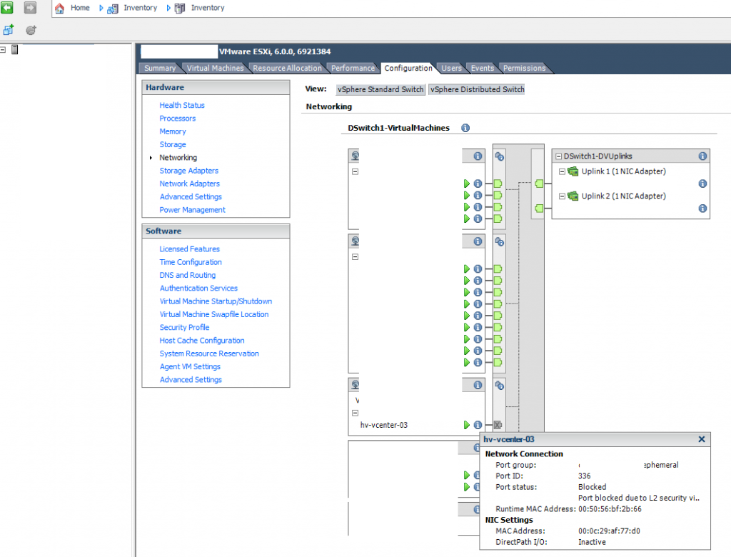731x557 pixels.
Task: Open Virtual Machine Swapfile Location link
Action: tap(214, 314)
